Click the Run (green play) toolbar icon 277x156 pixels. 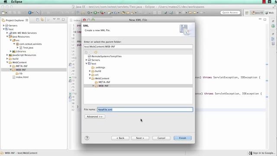[95, 13]
